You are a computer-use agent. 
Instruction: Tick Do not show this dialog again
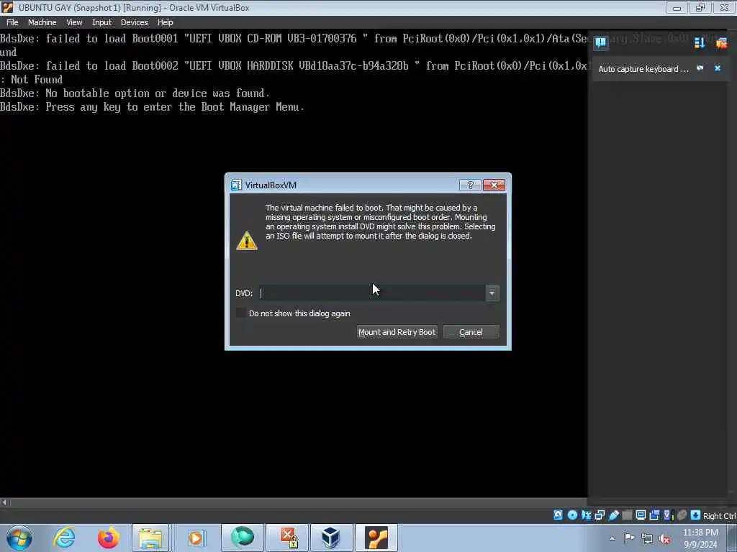point(240,313)
